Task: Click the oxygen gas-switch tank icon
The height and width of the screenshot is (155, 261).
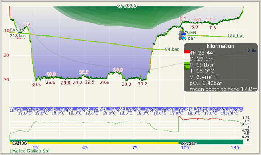Action: pos(182,34)
